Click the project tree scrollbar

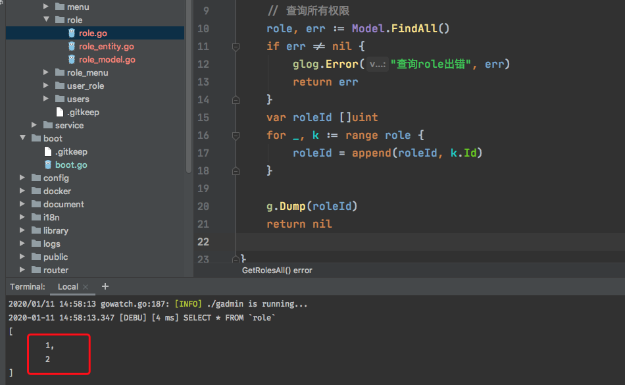(x=189, y=86)
